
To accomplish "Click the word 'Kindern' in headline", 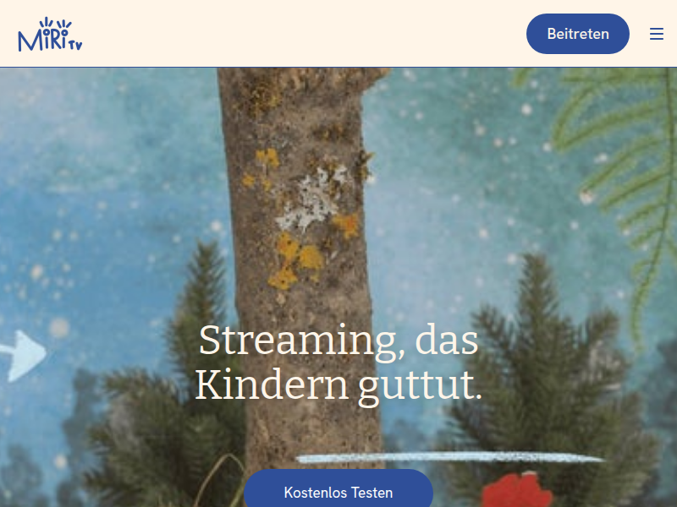I will point(272,384).
